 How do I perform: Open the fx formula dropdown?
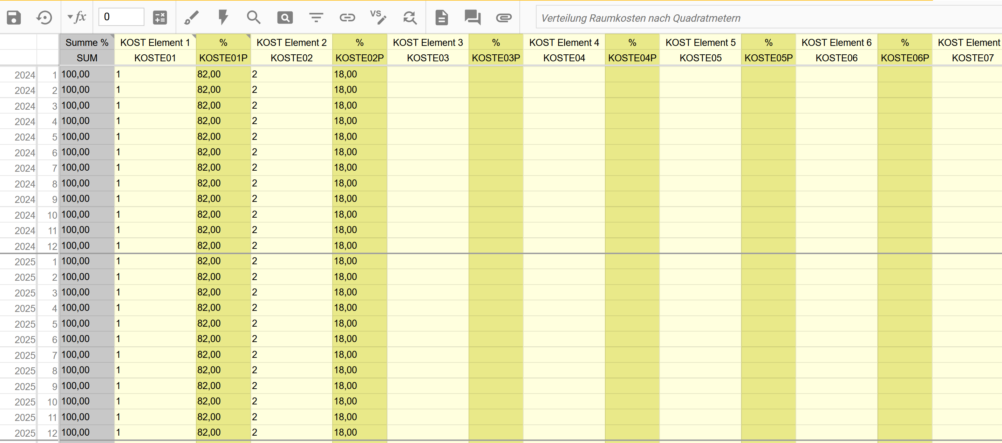tap(77, 17)
